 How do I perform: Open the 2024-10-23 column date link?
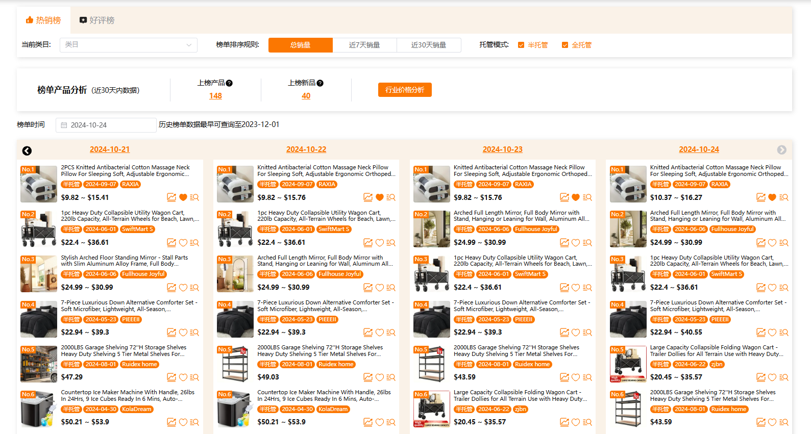(503, 149)
